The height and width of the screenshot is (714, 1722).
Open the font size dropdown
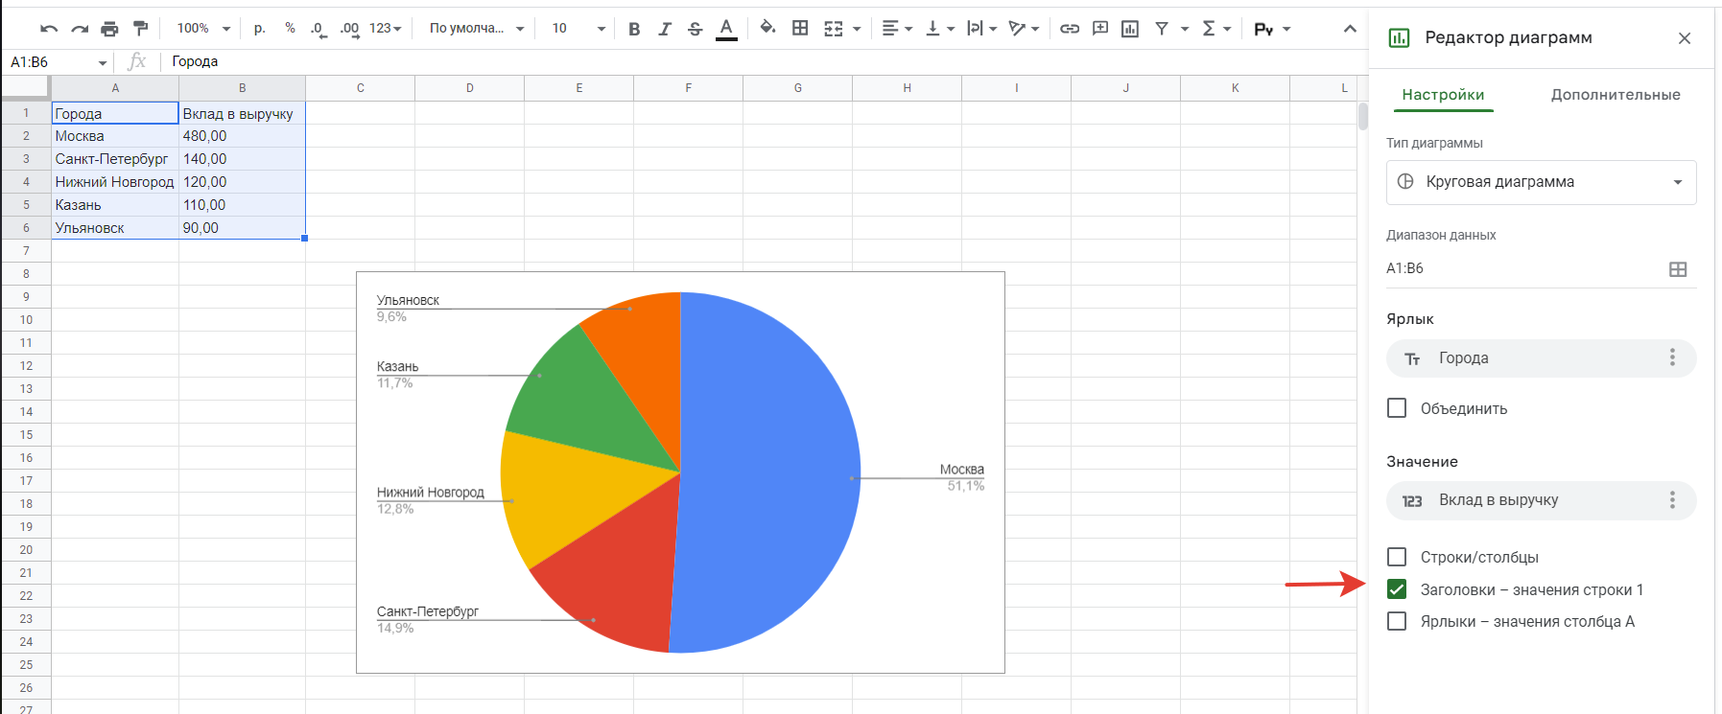pyautogui.click(x=578, y=29)
